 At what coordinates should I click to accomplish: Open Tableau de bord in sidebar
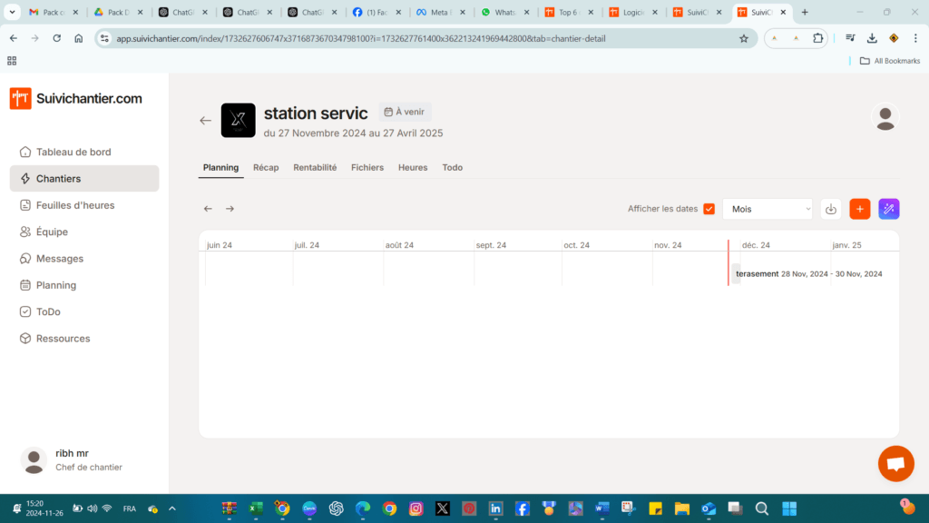coord(73,152)
